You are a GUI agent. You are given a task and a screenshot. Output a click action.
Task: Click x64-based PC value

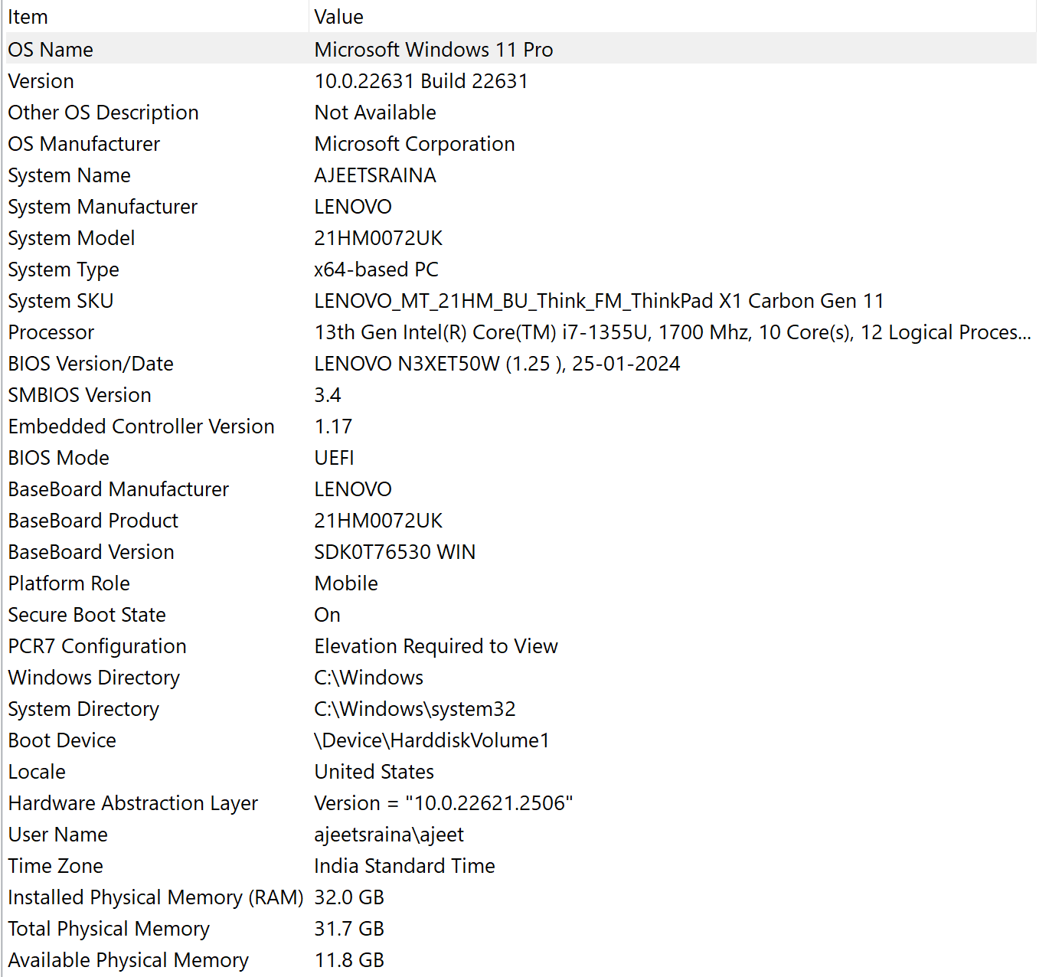coord(377,270)
